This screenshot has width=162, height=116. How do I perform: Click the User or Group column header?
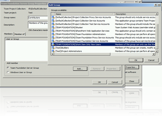coord(26,39)
